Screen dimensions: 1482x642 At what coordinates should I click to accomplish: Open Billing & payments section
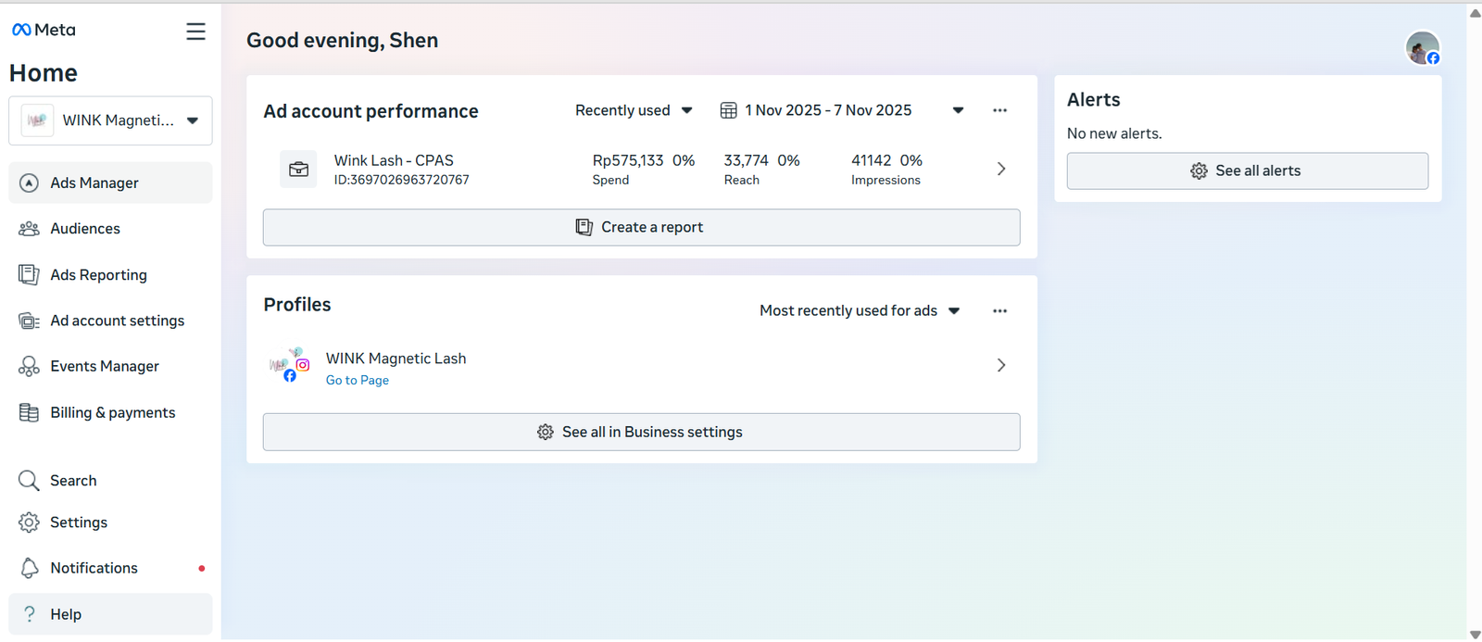coord(112,413)
